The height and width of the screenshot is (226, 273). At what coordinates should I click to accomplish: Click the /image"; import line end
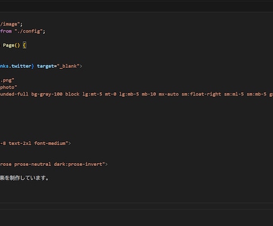[11, 24]
